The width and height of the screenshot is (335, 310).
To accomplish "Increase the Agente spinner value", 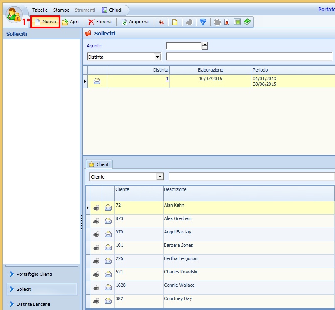I will pos(205,44).
